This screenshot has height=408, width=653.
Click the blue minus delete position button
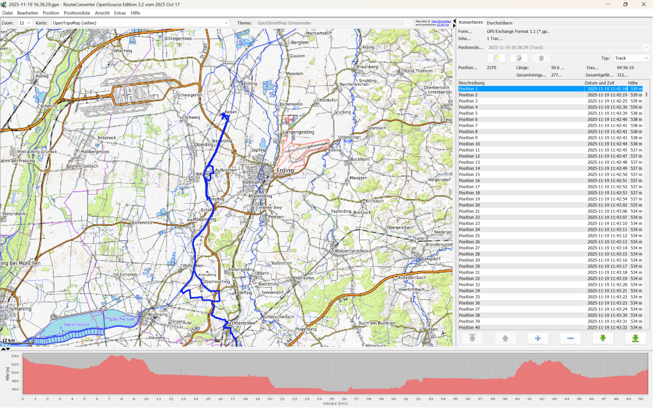(x=570, y=338)
